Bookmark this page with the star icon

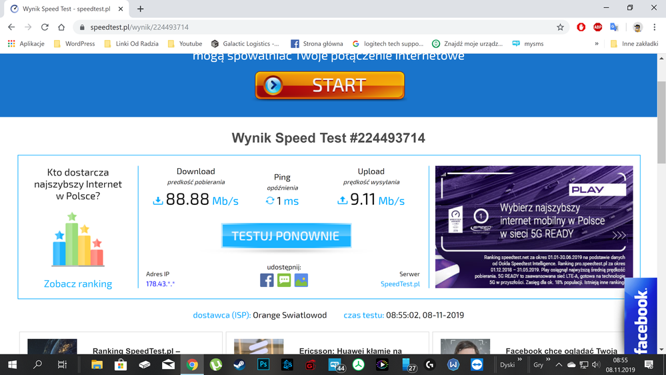coord(560,27)
